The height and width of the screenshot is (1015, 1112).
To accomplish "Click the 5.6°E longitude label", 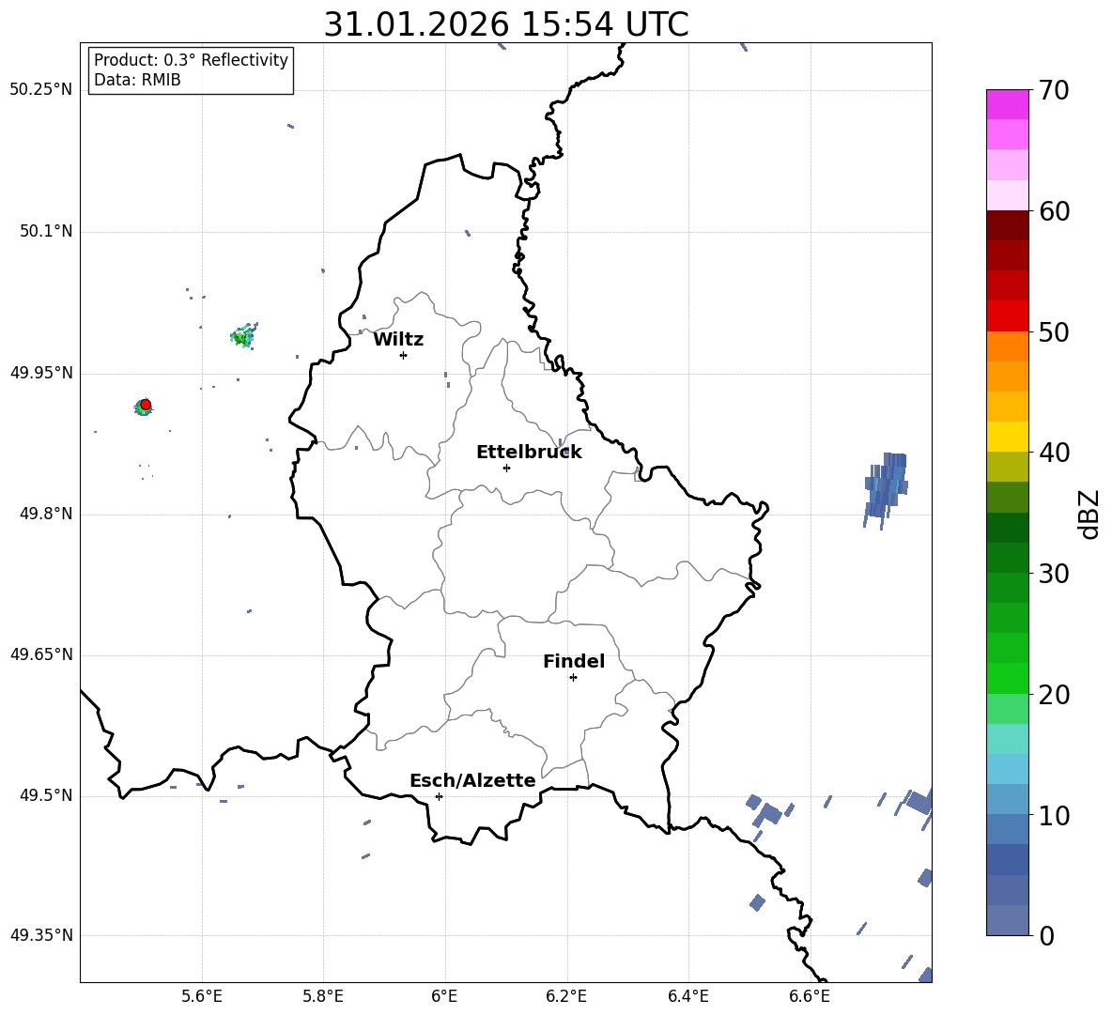I will (201, 996).
